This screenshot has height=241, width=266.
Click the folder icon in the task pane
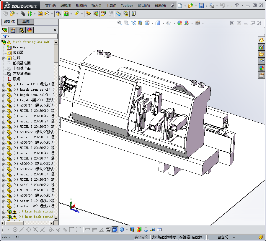pyautogui.click(x=261, y=54)
